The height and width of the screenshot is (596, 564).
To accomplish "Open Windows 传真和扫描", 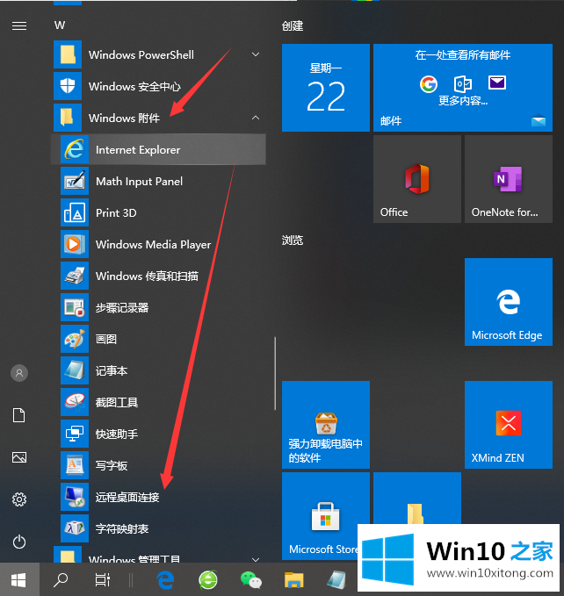I will coord(158,276).
